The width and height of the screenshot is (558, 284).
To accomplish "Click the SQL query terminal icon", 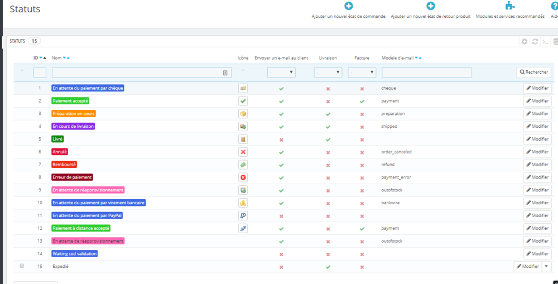I will [546, 41].
